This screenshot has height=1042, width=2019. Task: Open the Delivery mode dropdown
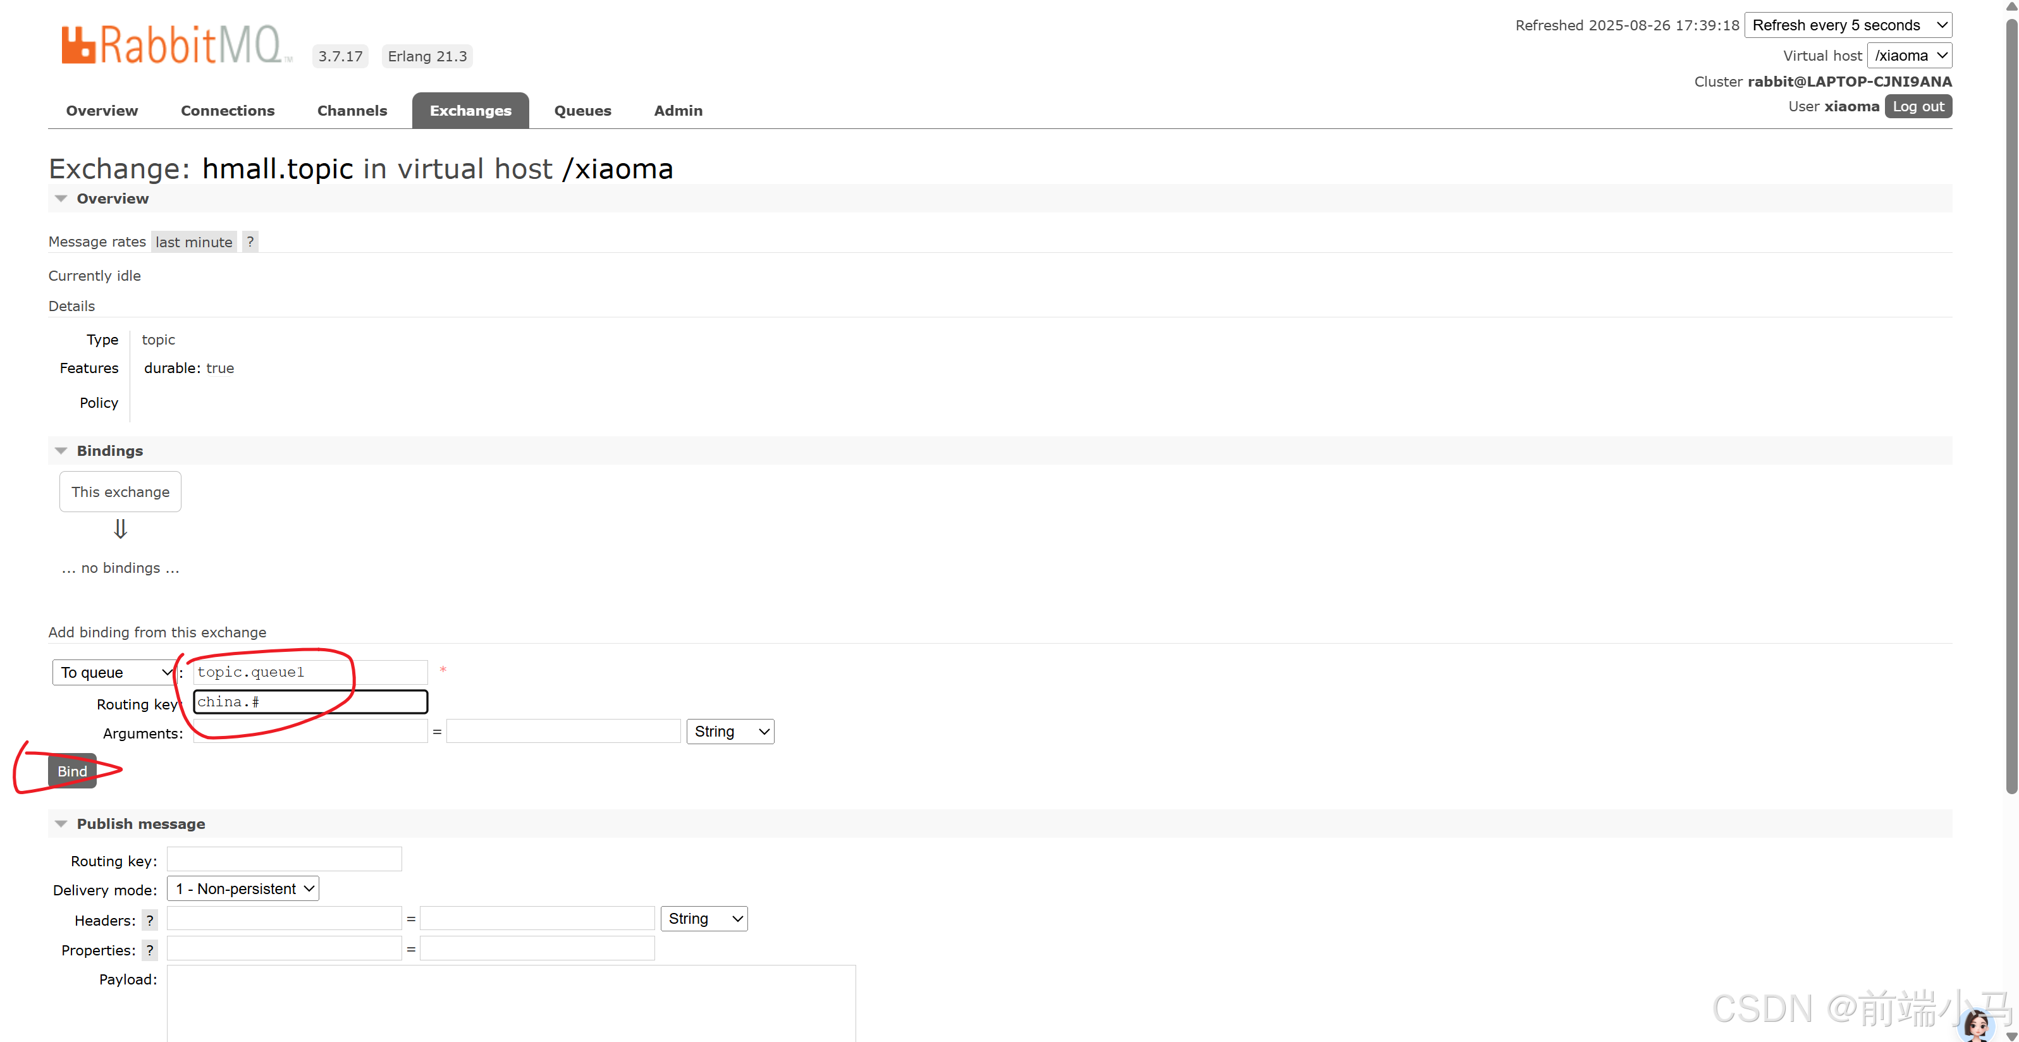point(243,888)
